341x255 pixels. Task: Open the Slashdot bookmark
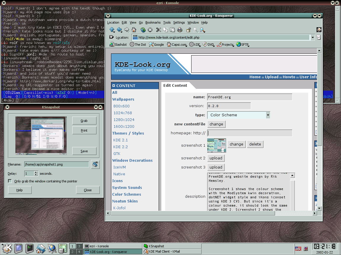point(118,45)
